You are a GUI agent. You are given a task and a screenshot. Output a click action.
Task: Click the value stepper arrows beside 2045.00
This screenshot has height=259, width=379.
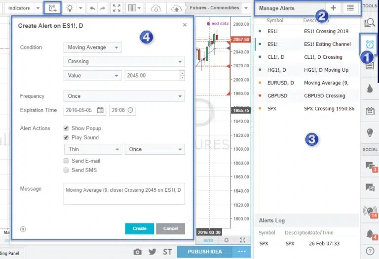pos(183,76)
